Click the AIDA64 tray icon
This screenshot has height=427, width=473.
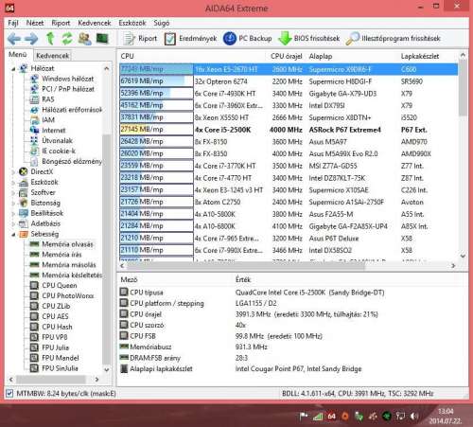click(x=331, y=417)
